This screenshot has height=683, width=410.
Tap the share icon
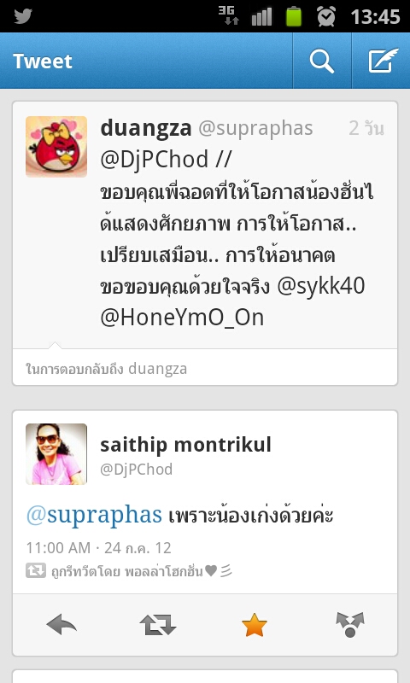click(x=350, y=625)
